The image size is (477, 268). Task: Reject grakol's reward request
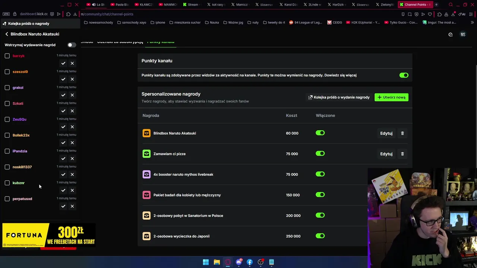tap(72, 95)
